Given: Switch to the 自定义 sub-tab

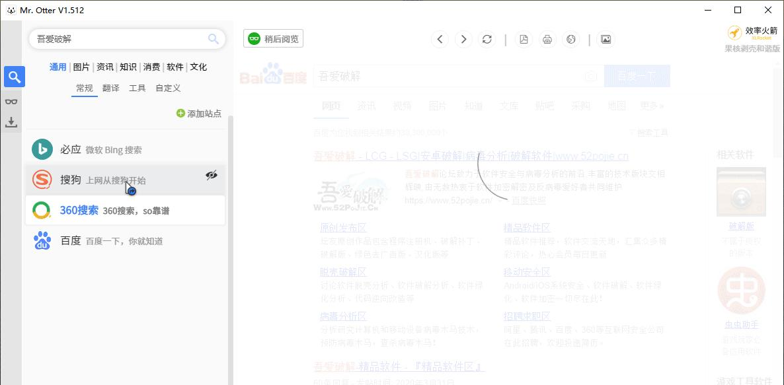Looking at the screenshot, I should click(168, 88).
